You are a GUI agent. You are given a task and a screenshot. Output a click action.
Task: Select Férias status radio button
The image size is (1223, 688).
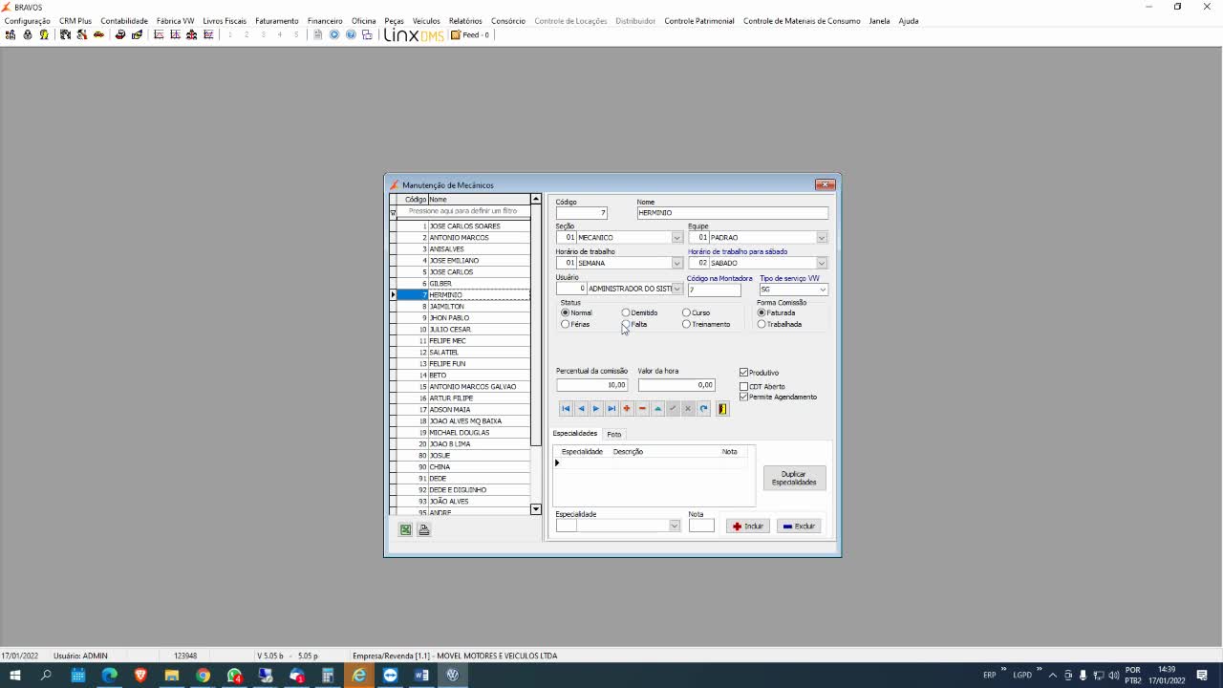[566, 324]
